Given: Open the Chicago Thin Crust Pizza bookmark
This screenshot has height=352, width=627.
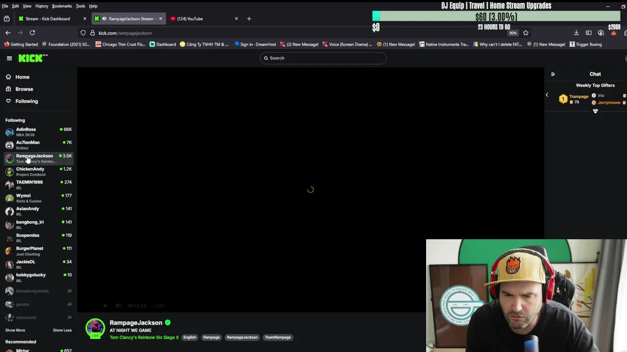Looking at the screenshot, I should click(x=121, y=44).
